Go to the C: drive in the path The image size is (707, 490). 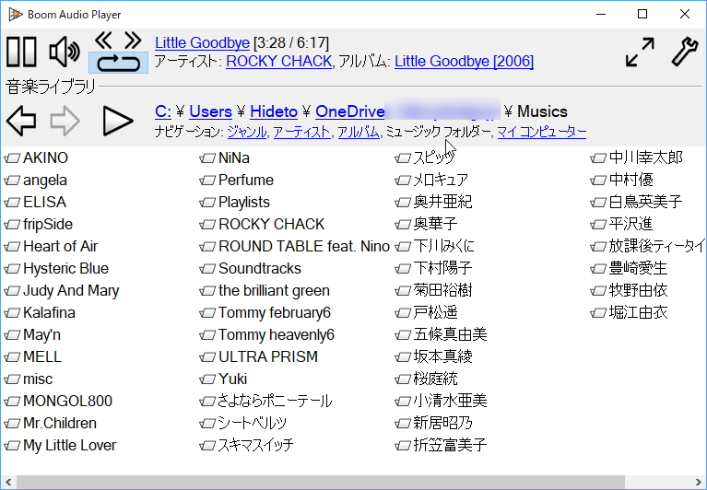point(163,111)
